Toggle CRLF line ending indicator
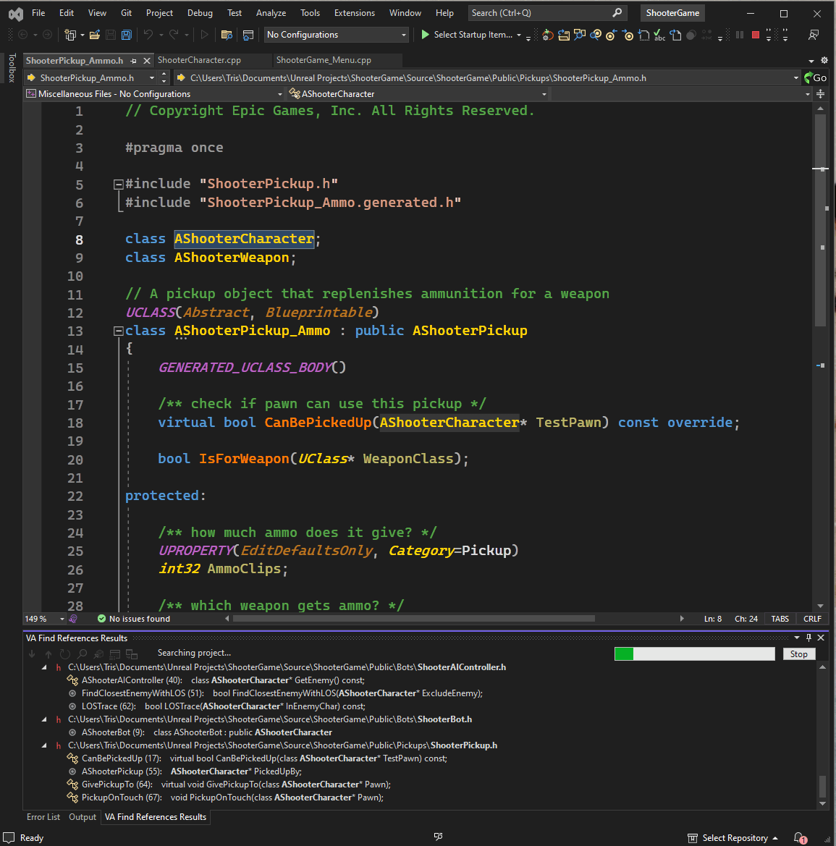Viewport: 836px width, 846px height. (x=812, y=619)
